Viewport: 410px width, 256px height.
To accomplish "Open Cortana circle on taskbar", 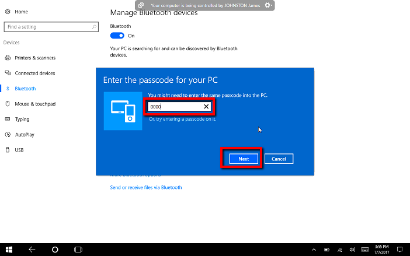I will click(x=55, y=249).
